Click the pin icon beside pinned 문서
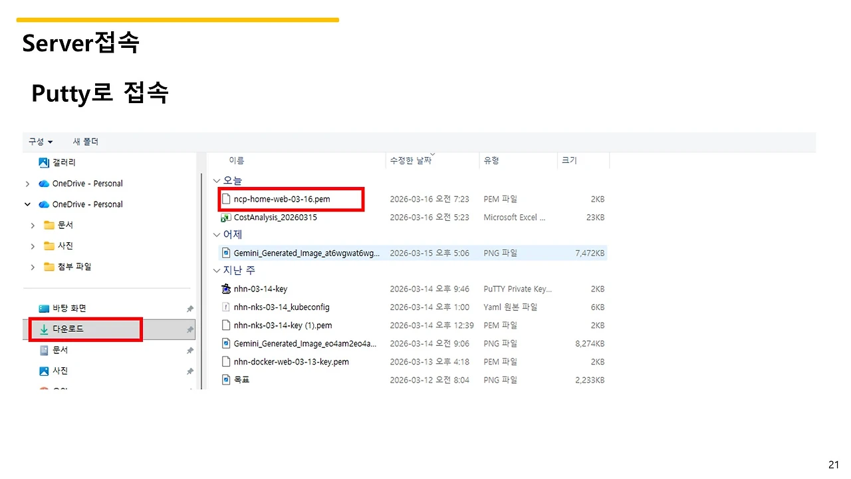The width and height of the screenshot is (851, 479). click(189, 351)
